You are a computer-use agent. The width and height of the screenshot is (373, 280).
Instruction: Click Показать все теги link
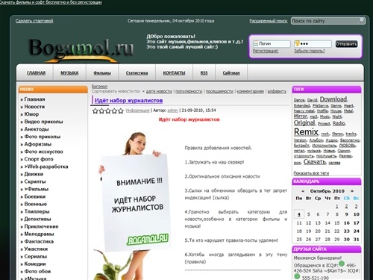tap(311, 173)
